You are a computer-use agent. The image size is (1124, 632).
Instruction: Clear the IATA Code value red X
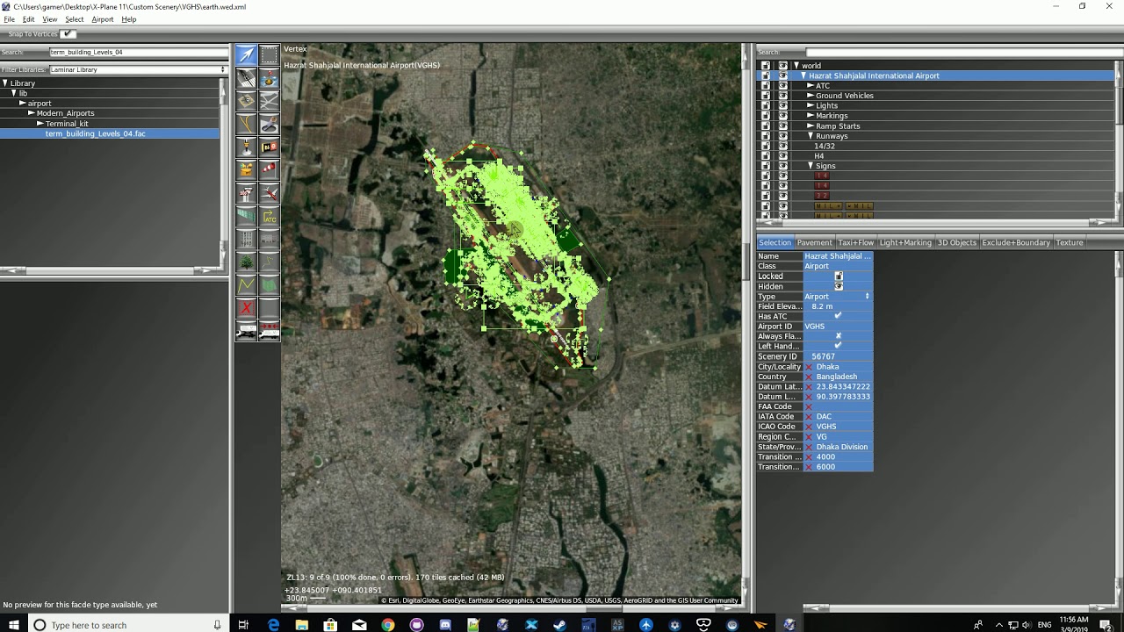[x=809, y=417]
